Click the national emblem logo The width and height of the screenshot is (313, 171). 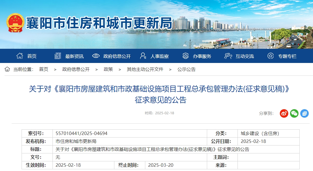point(15,23)
